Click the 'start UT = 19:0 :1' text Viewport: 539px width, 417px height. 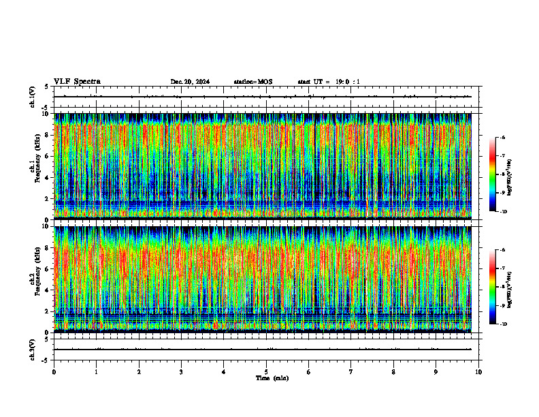[x=329, y=82]
